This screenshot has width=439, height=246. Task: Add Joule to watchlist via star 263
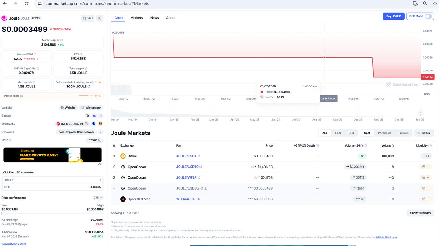tap(88, 18)
